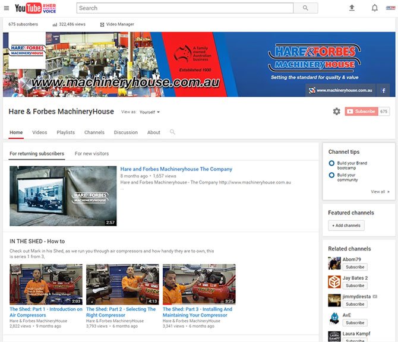Click the views analytics bar icon

[x=55, y=24]
